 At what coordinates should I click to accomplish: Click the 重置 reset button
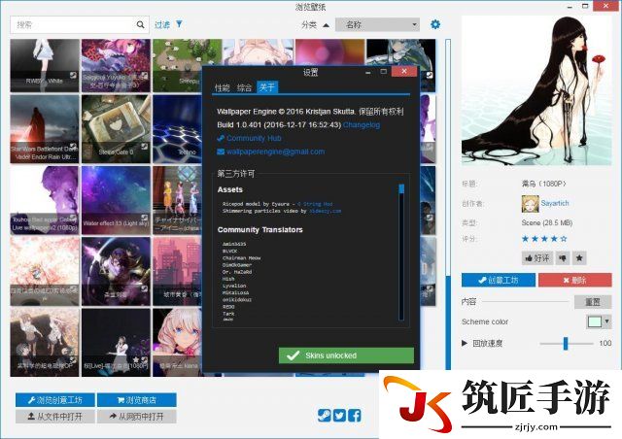(593, 302)
